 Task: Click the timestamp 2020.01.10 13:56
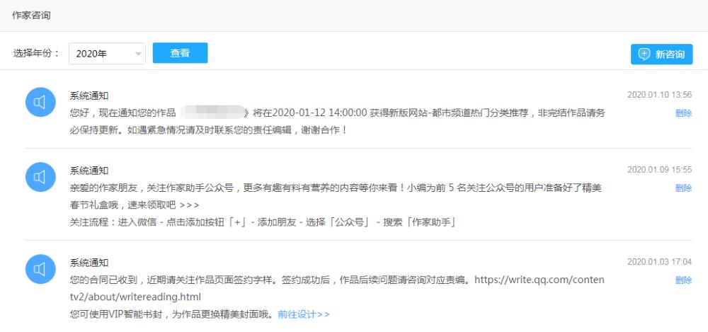click(659, 95)
